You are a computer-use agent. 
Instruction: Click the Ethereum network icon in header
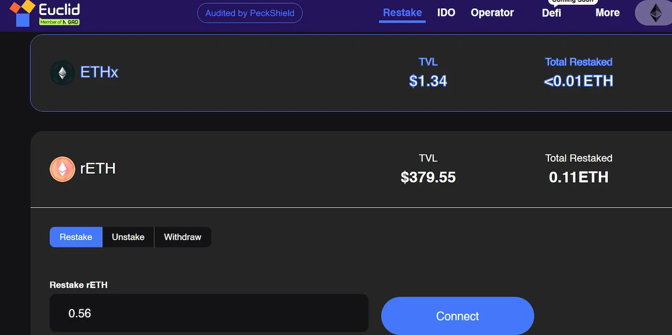pyautogui.click(x=656, y=13)
